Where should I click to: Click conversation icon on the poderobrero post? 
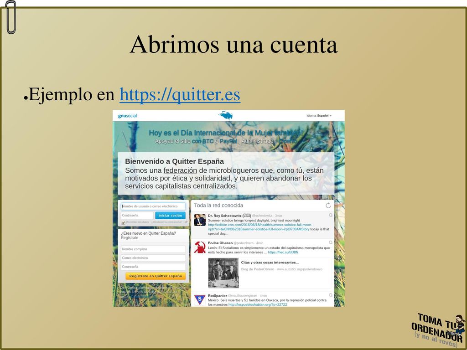(x=331, y=242)
